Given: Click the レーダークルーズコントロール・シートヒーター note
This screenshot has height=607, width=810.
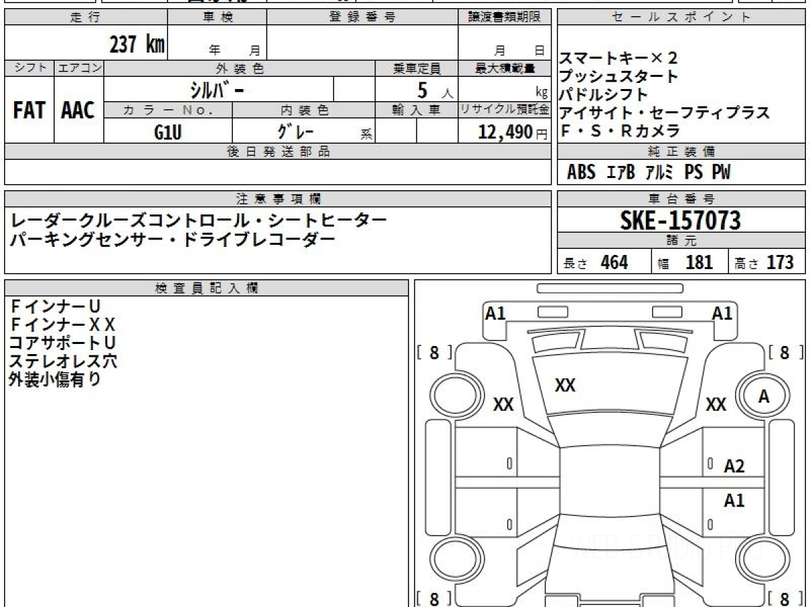Looking at the screenshot, I should point(198,220).
